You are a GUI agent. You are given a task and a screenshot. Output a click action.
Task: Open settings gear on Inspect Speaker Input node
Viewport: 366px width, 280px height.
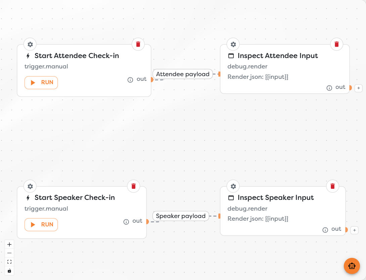point(233,186)
